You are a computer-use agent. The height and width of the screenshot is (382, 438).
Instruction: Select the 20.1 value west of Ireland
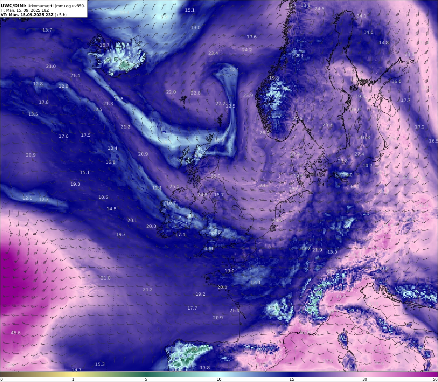click(x=132, y=220)
